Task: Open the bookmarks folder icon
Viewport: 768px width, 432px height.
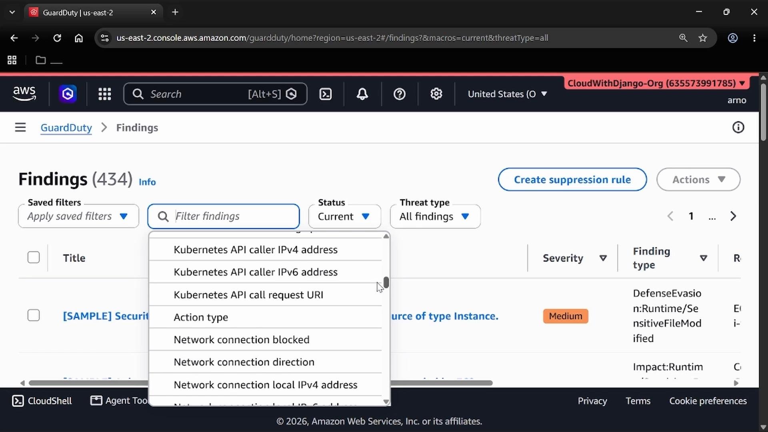Action: pyautogui.click(x=40, y=60)
